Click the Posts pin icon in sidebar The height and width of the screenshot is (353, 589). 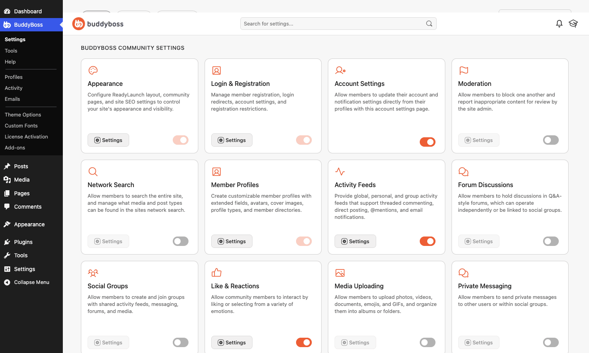(x=7, y=166)
